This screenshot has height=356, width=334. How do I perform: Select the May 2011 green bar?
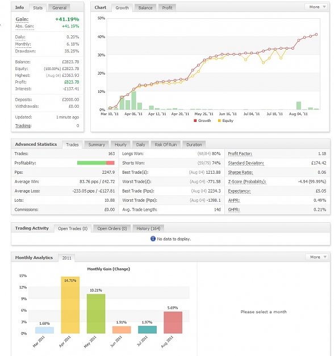[x=96, y=314]
